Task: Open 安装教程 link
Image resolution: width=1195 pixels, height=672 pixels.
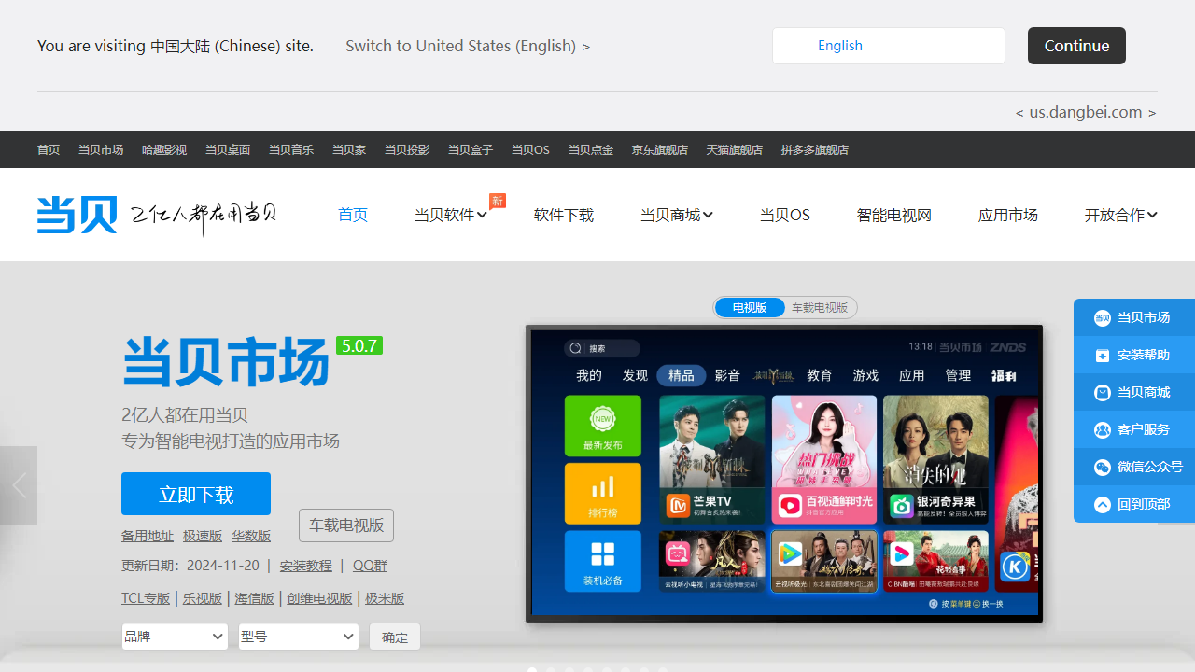Action: point(306,566)
